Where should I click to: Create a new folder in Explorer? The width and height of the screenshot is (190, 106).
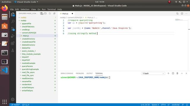45,14
